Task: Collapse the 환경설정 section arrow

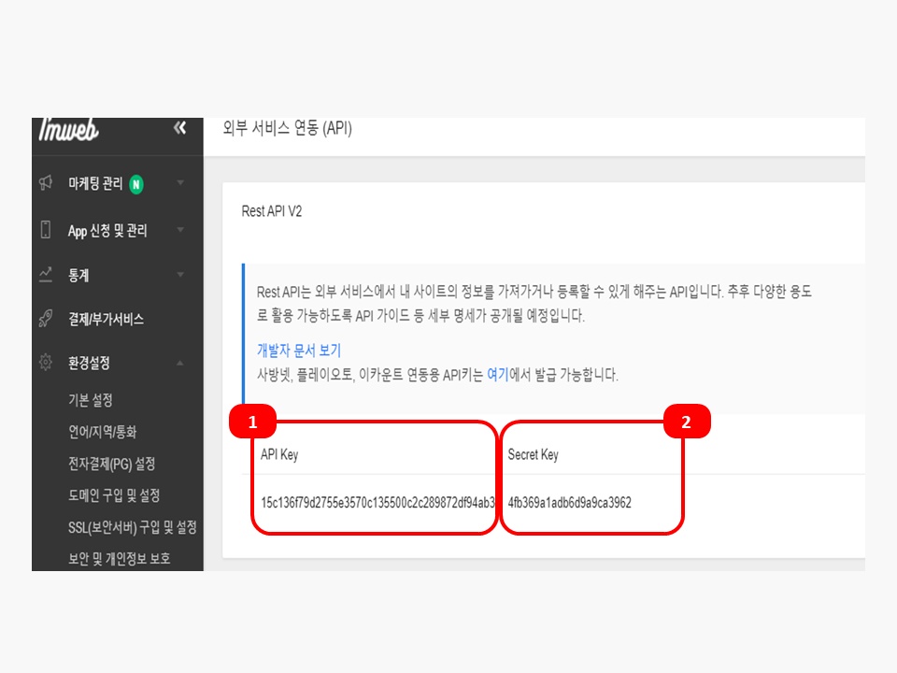Action: click(x=180, y=363)
